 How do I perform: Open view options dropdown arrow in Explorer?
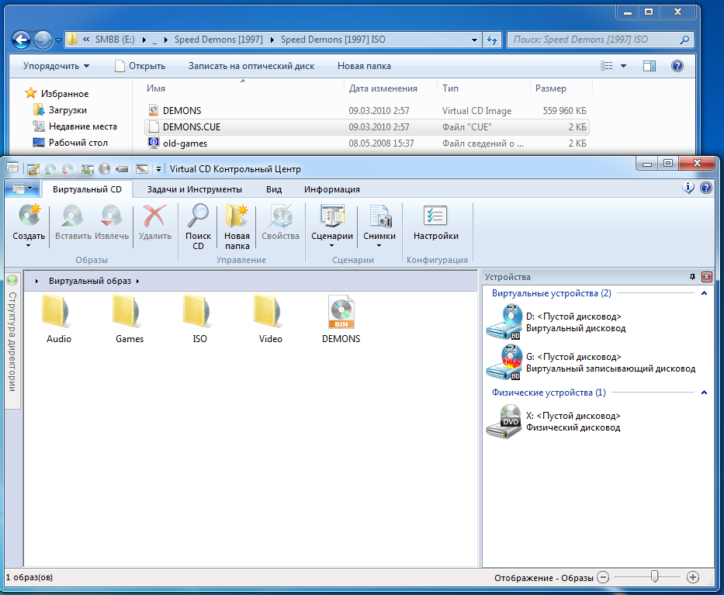(x=623, y=66)
